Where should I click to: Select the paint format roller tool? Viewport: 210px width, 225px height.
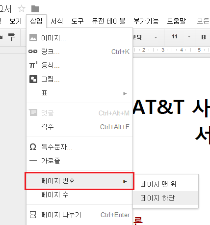pos(12,37)
